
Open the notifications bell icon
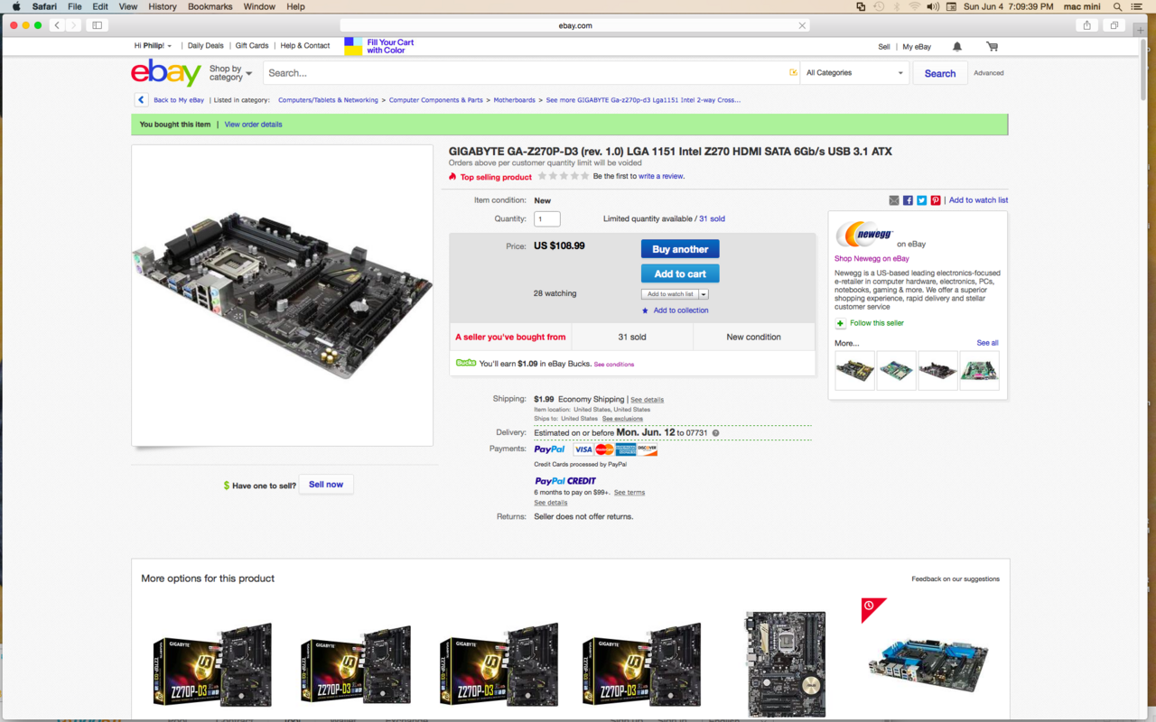point(957,46)
